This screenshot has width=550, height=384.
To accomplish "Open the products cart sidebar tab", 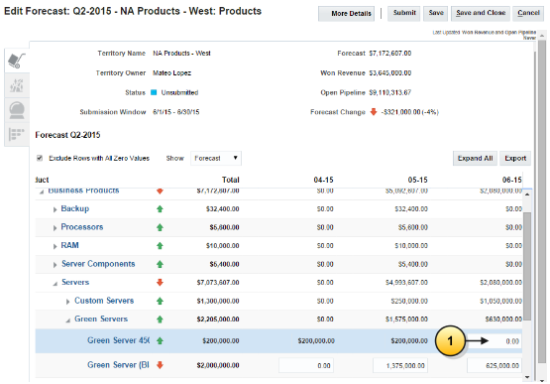I will point(17,61).
